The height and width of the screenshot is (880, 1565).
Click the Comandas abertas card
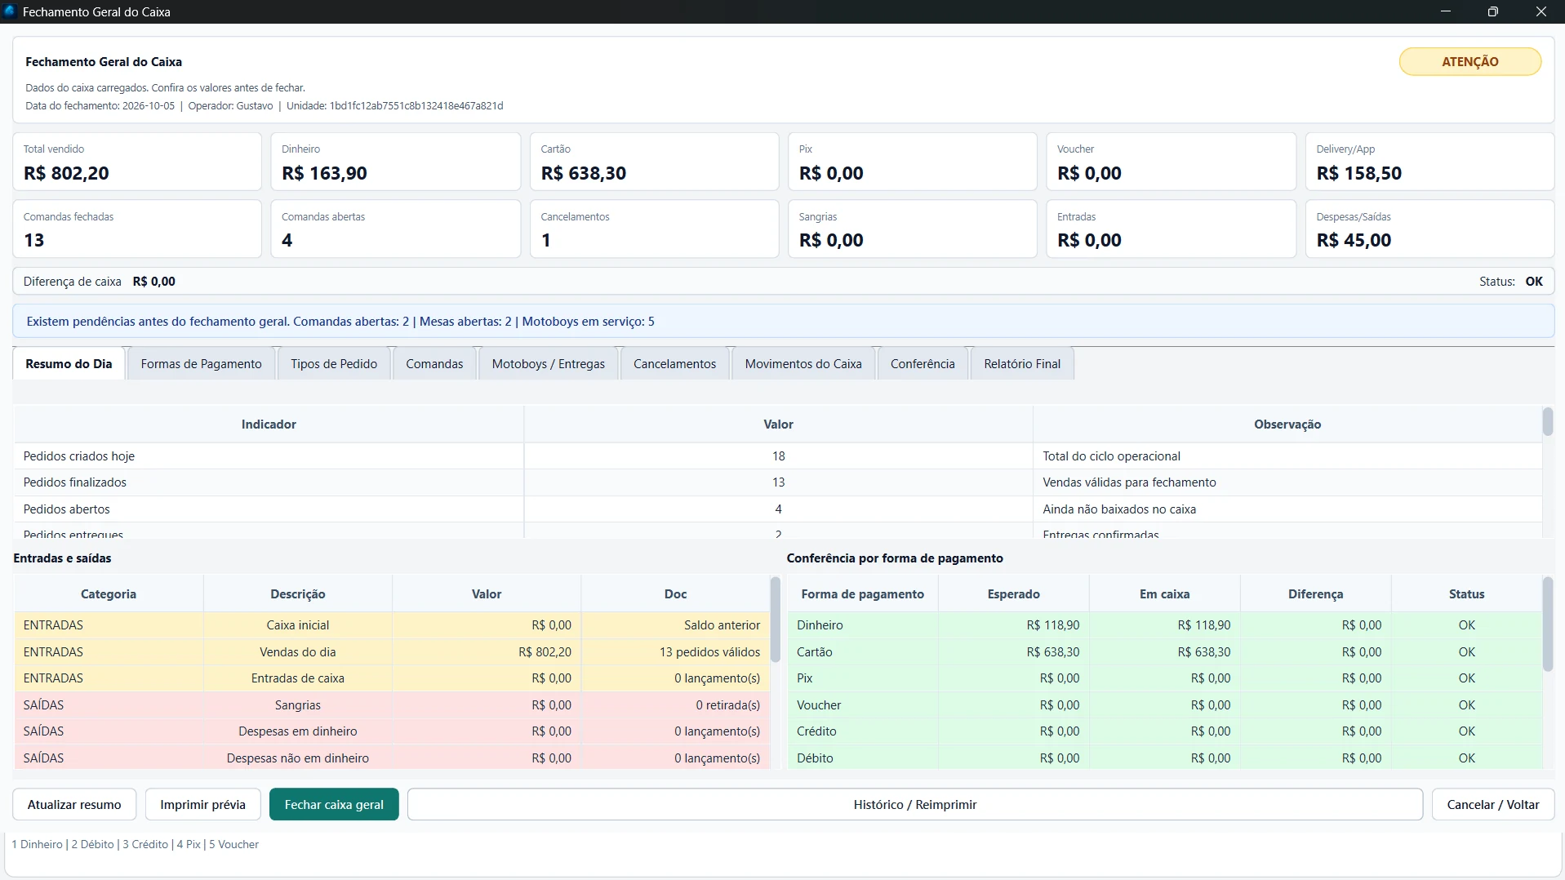(395, 229)
